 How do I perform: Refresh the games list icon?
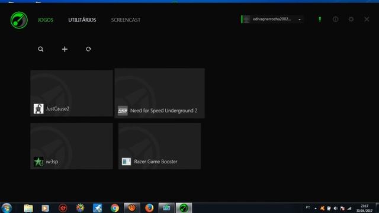coord(88,49)
